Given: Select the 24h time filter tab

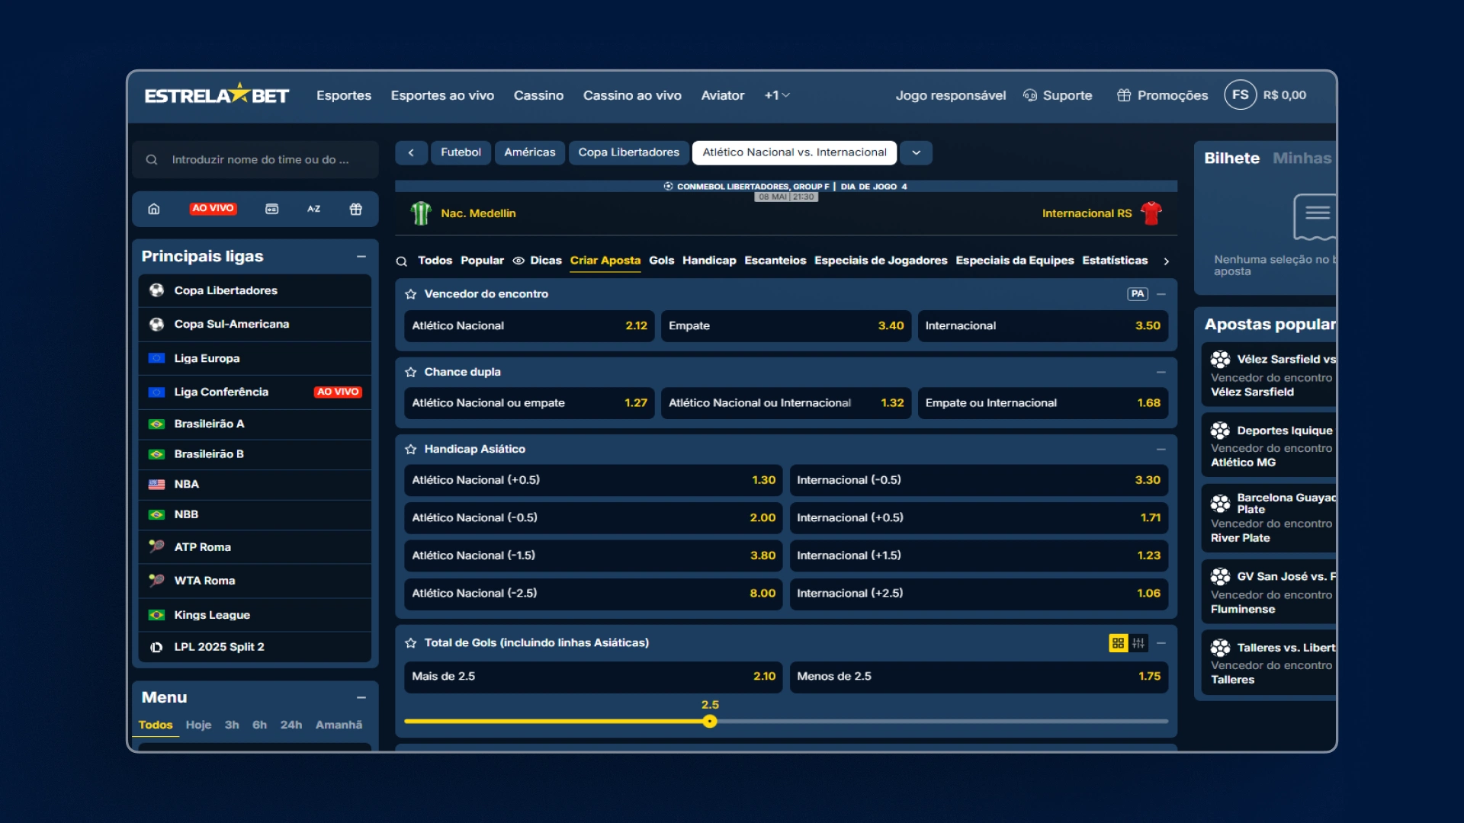Looking at the screenshot, I should (x=291, y=725).
